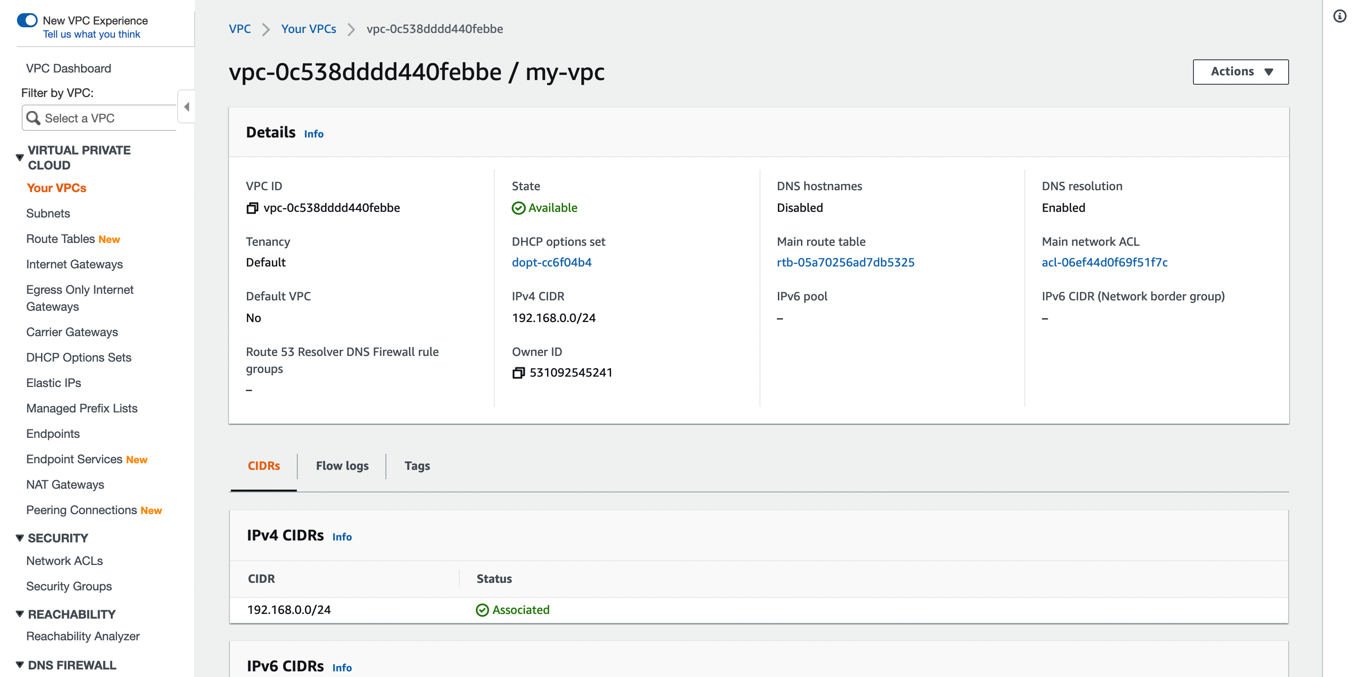Screen dimensions: 1356x677
Task: Switch to the Flow logs tab
Action: 342,466
